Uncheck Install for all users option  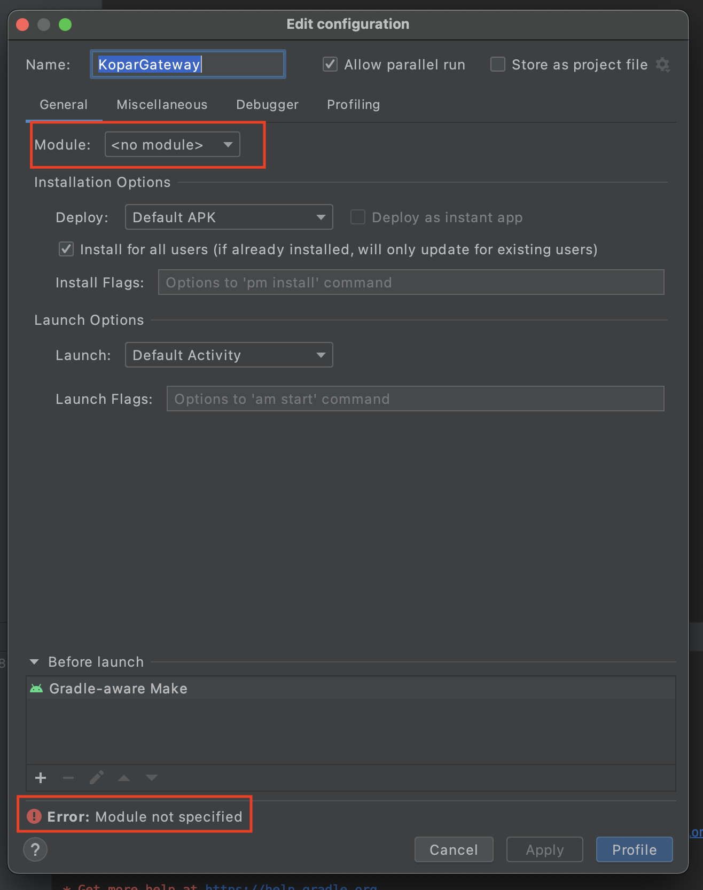click(66, 249)
